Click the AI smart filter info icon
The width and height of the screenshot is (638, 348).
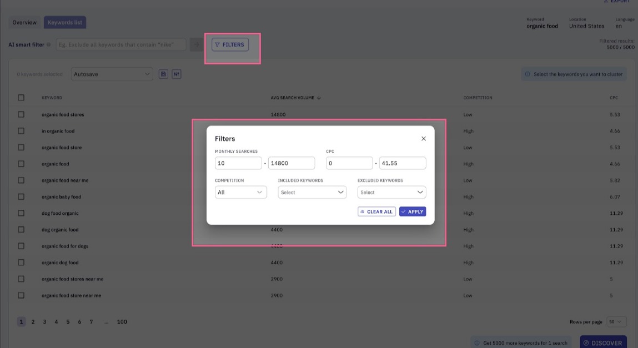click(x=48, y=45)
